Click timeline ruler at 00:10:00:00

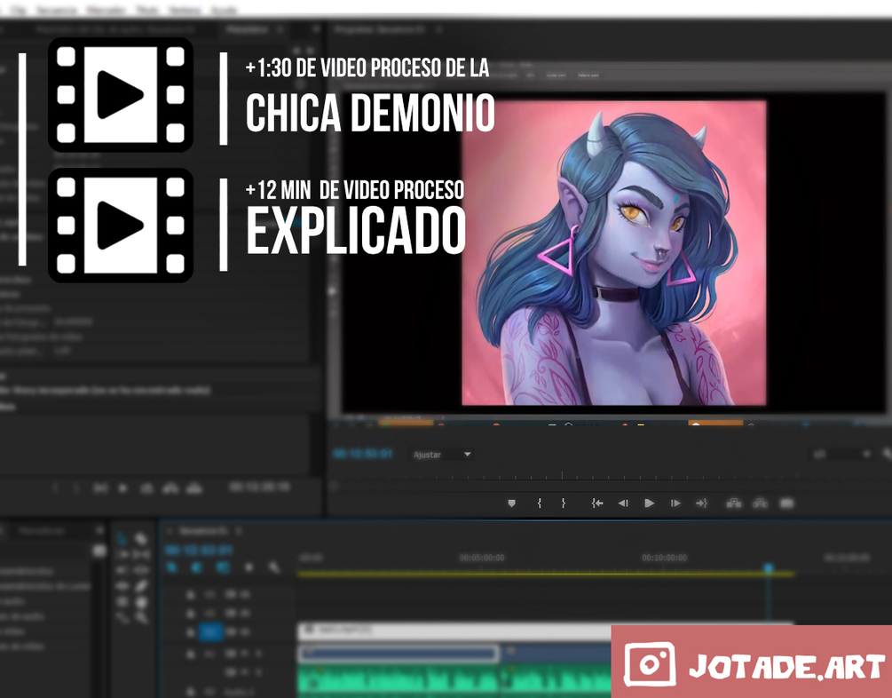(665, 558)
